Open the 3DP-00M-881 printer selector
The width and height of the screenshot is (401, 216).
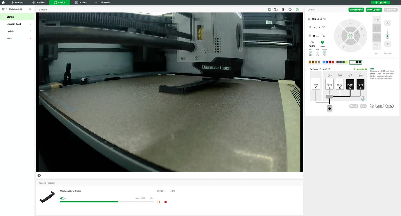tap(17, 9)
